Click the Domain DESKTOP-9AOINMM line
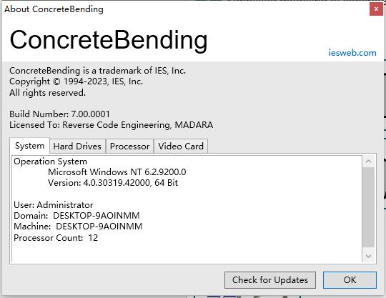Image resolution: width=386 pixels, height=298 pixels. point(76,216)
